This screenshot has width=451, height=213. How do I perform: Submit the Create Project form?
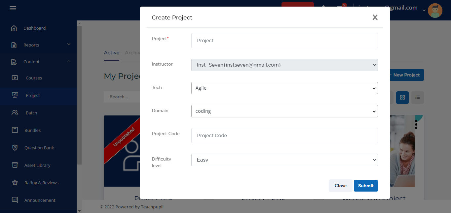point(365,186)
